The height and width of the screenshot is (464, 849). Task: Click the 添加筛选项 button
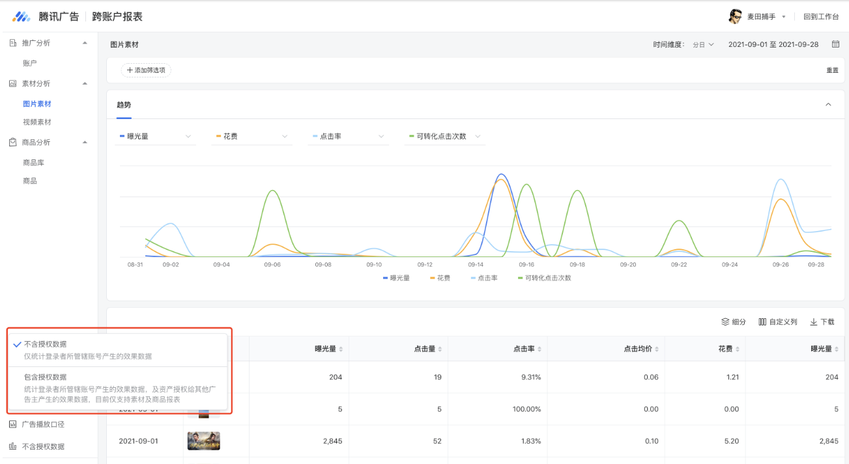[146, 70]
